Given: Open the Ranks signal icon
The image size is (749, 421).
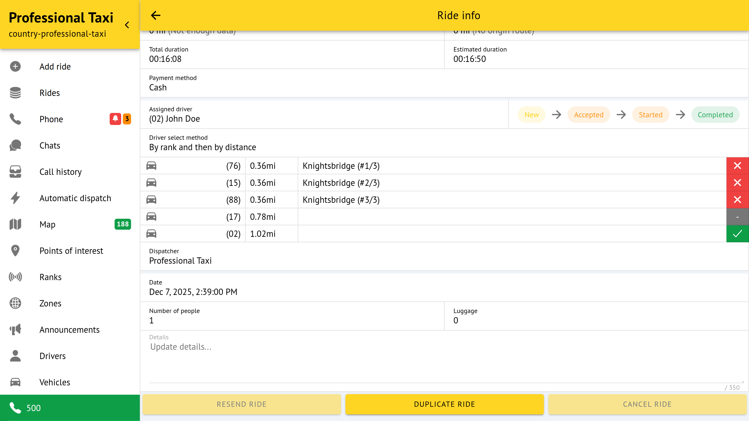Looking at the screenshot, I should (15, 277).
